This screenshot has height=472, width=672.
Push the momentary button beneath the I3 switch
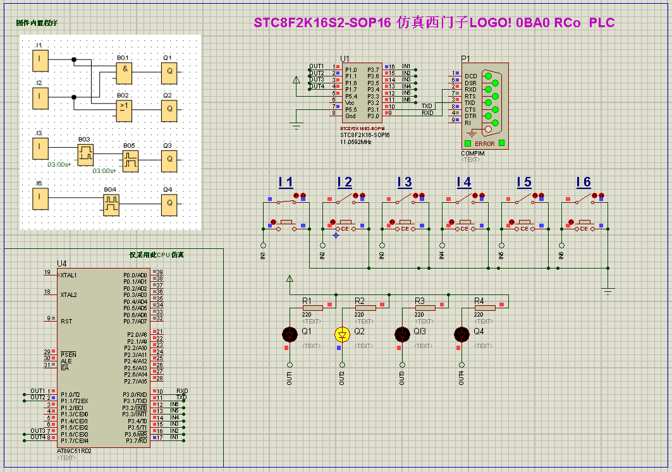pos(405,226)
